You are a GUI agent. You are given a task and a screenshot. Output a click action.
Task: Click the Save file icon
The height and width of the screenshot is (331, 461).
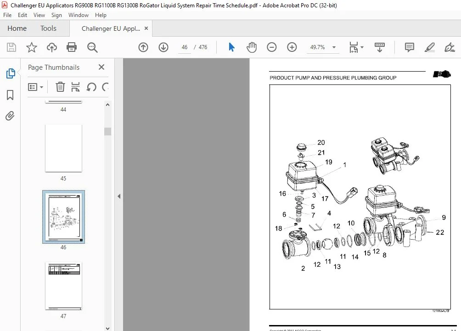point(11,47)
